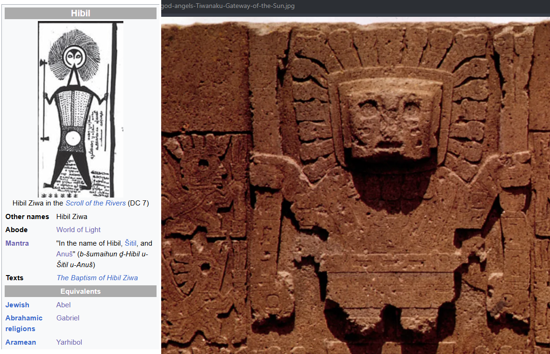Follow the Jewish equivalents link

point(17,305)
